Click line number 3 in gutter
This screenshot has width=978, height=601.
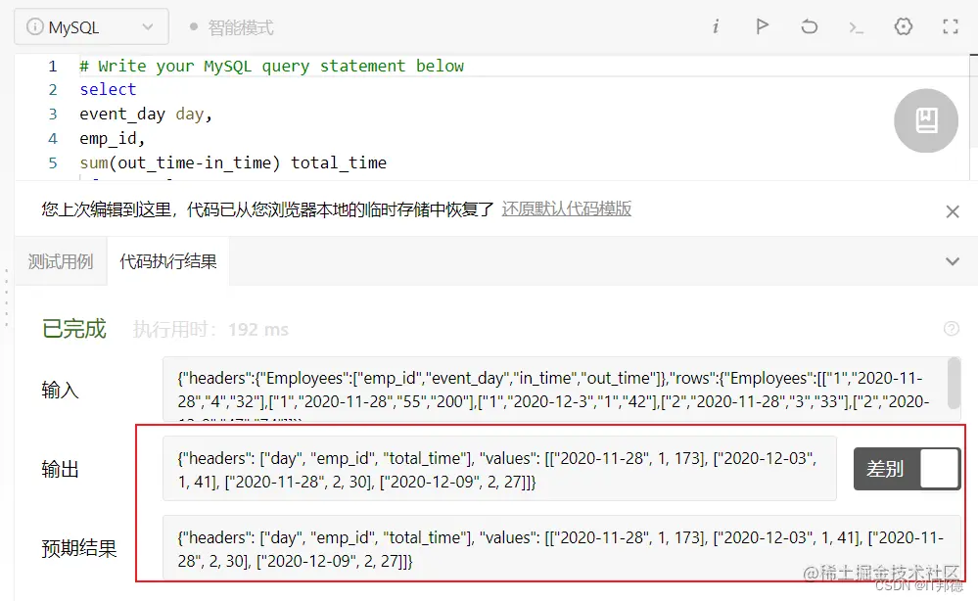53,115
